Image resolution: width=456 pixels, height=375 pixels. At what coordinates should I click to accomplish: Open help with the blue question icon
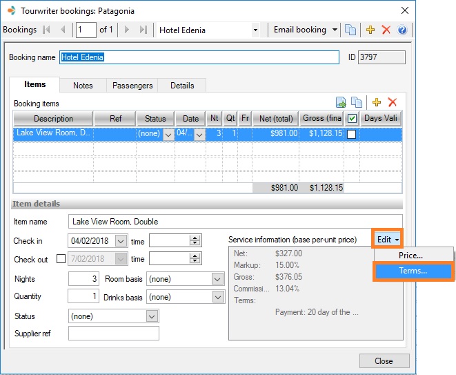[x=402, y=30]
